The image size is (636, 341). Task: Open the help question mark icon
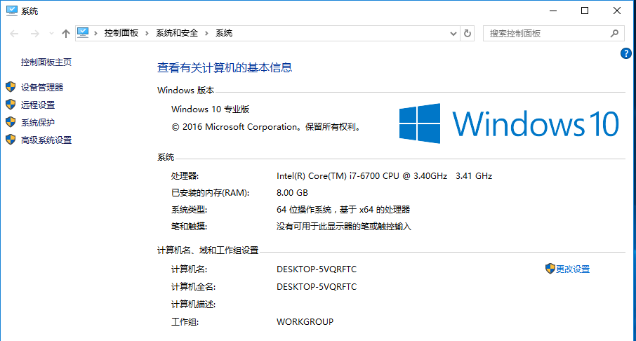(626, 53)
